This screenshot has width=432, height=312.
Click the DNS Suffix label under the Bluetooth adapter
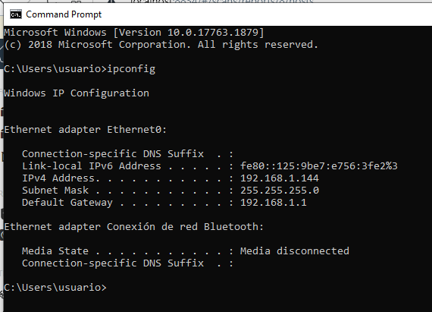coord(113,263)
